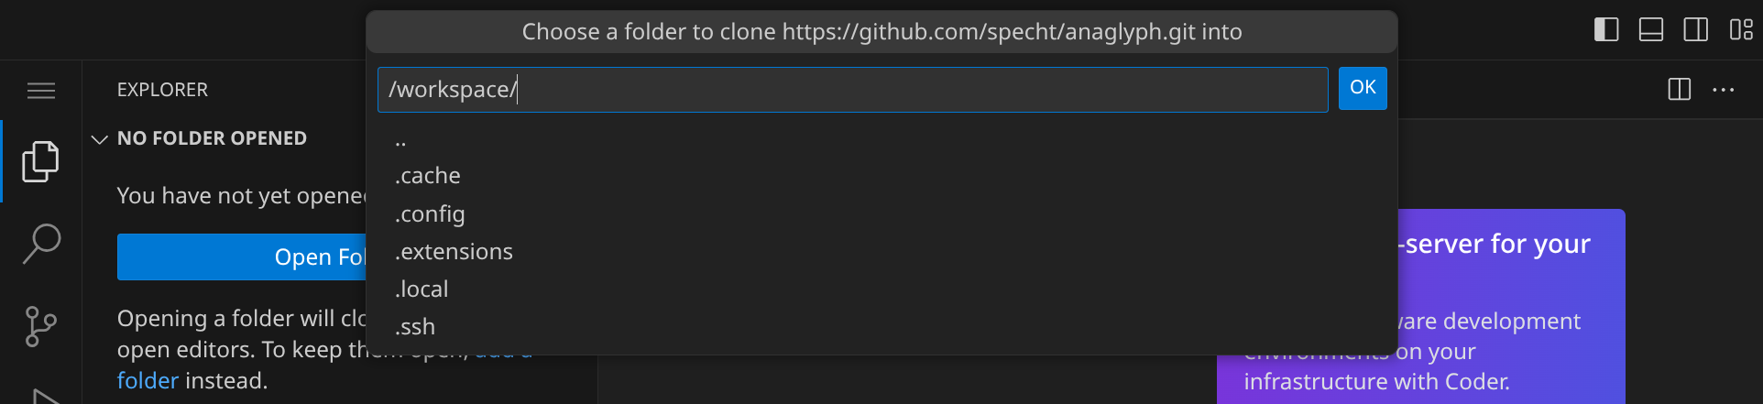Image resolution: width=1763 pixels, height=404 pixels.
Task: Collapse the No Folder Opened section
Action: click(x=100, y=139)
